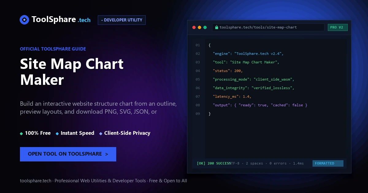Click line number 01 in the gutter
The image size is (368, 193).
tap(198, 45)
